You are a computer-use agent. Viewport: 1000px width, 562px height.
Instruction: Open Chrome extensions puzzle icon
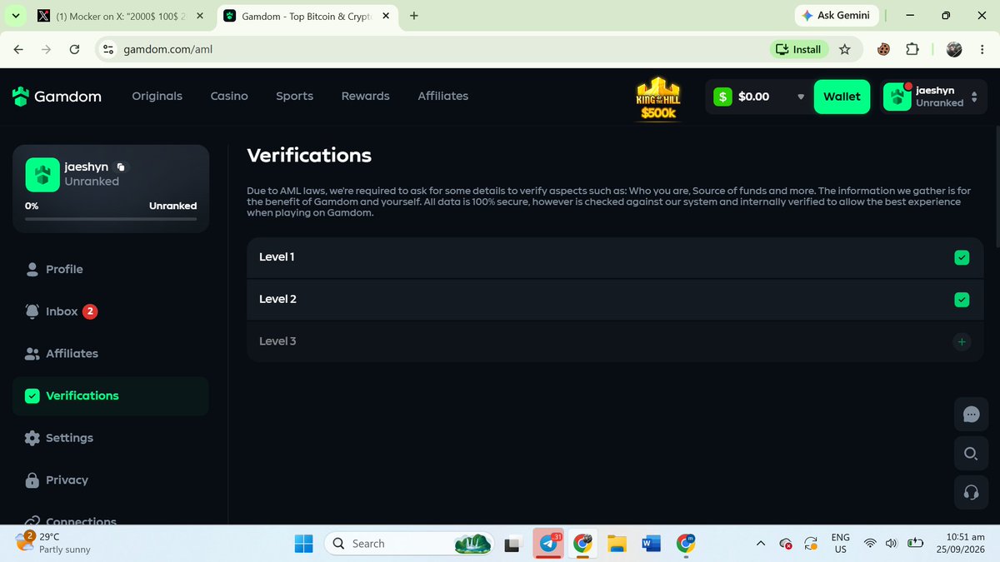pos(912,49)
